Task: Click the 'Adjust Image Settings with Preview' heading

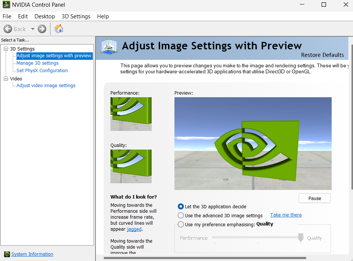Action: 212,46
